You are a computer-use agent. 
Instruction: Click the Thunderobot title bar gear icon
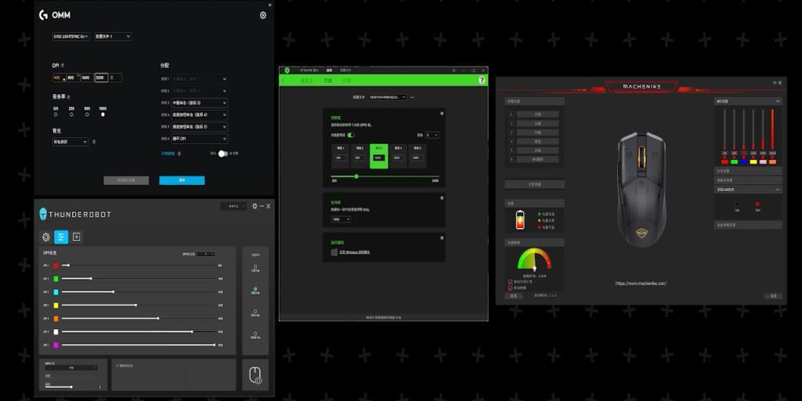pyautogui.click(x=255, y=206)
